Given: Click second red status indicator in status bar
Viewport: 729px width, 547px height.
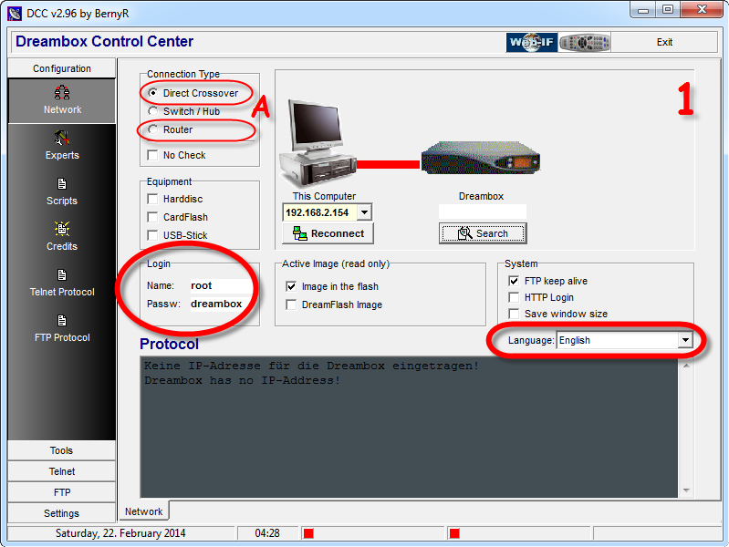Looking at the screenshot, I should pos(454,533).
